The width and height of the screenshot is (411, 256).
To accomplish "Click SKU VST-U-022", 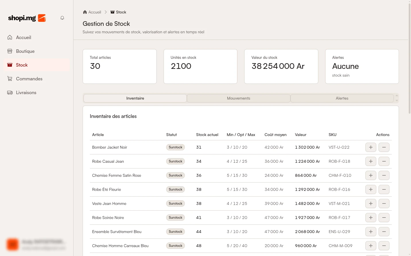I will 339,147.
